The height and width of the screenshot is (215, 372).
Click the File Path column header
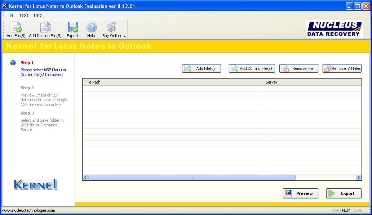[x=172, y=82]
